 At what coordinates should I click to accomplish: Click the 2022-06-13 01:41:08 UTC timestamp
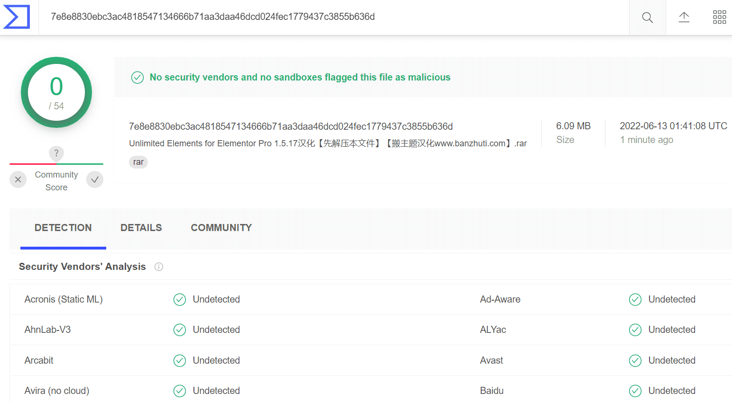(x=673, y=126)
